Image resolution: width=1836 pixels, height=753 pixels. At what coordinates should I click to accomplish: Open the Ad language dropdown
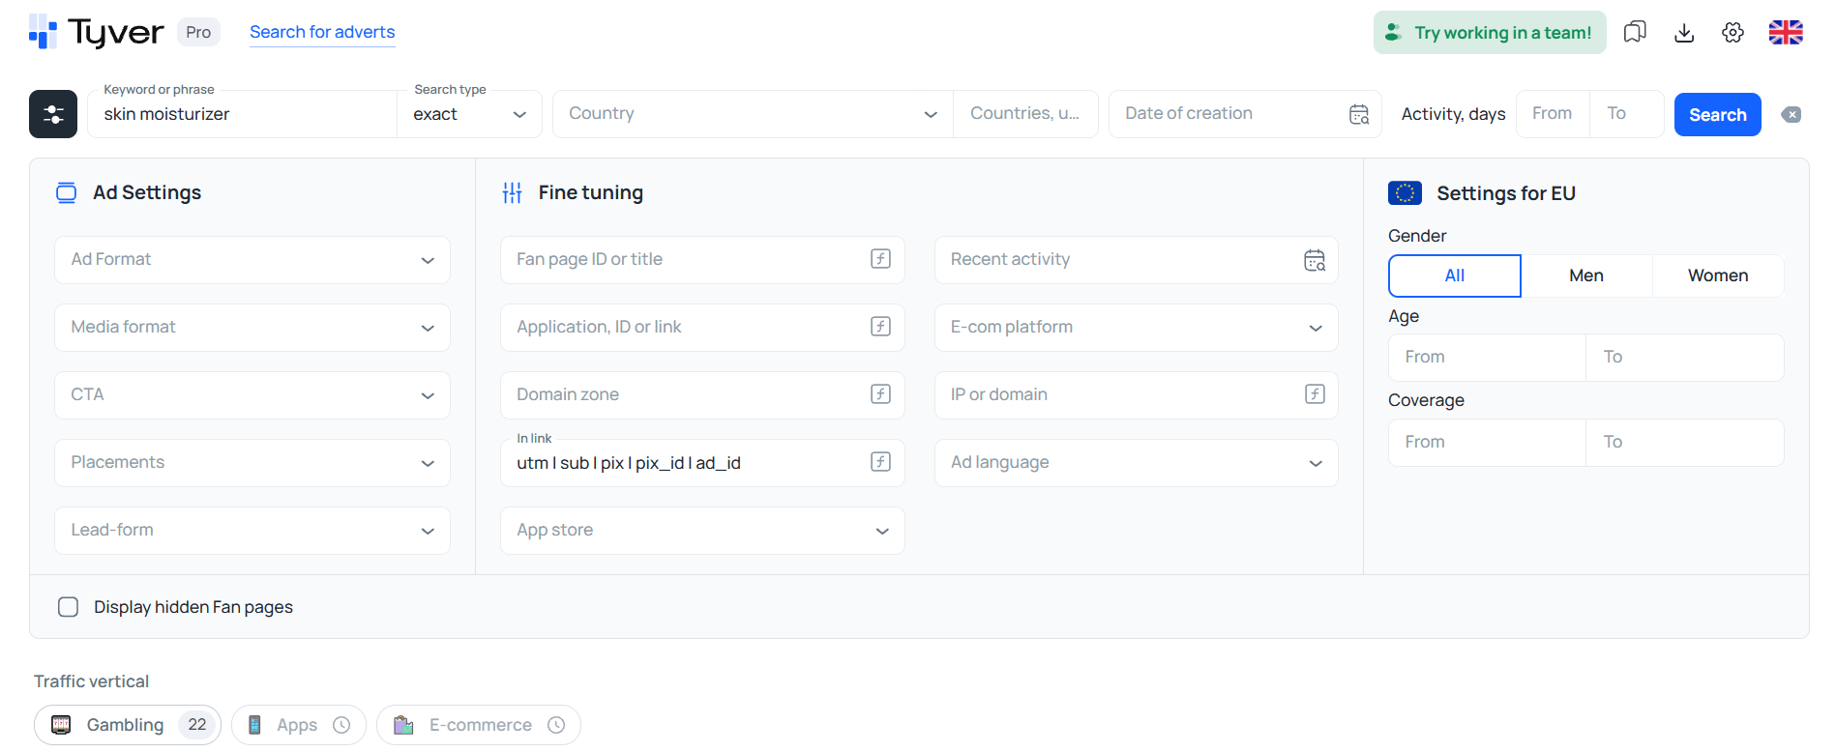(1136, 463)
